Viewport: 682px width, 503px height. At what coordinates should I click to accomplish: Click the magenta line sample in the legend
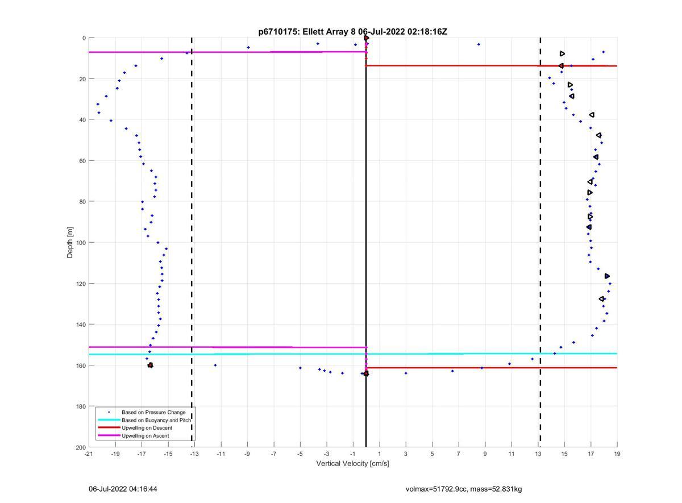pyautogui.click(x=109, y=436)
